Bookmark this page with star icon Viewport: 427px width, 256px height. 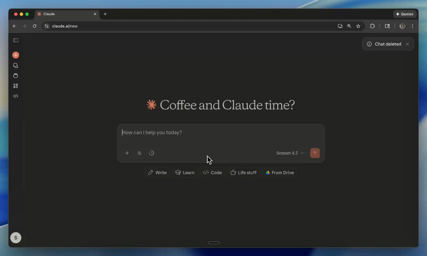tap(358, 26)
